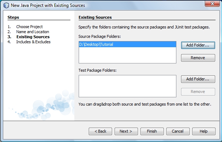Open Help for this wizard
This screenshot has width=222, height=142.
pos(204,131)
